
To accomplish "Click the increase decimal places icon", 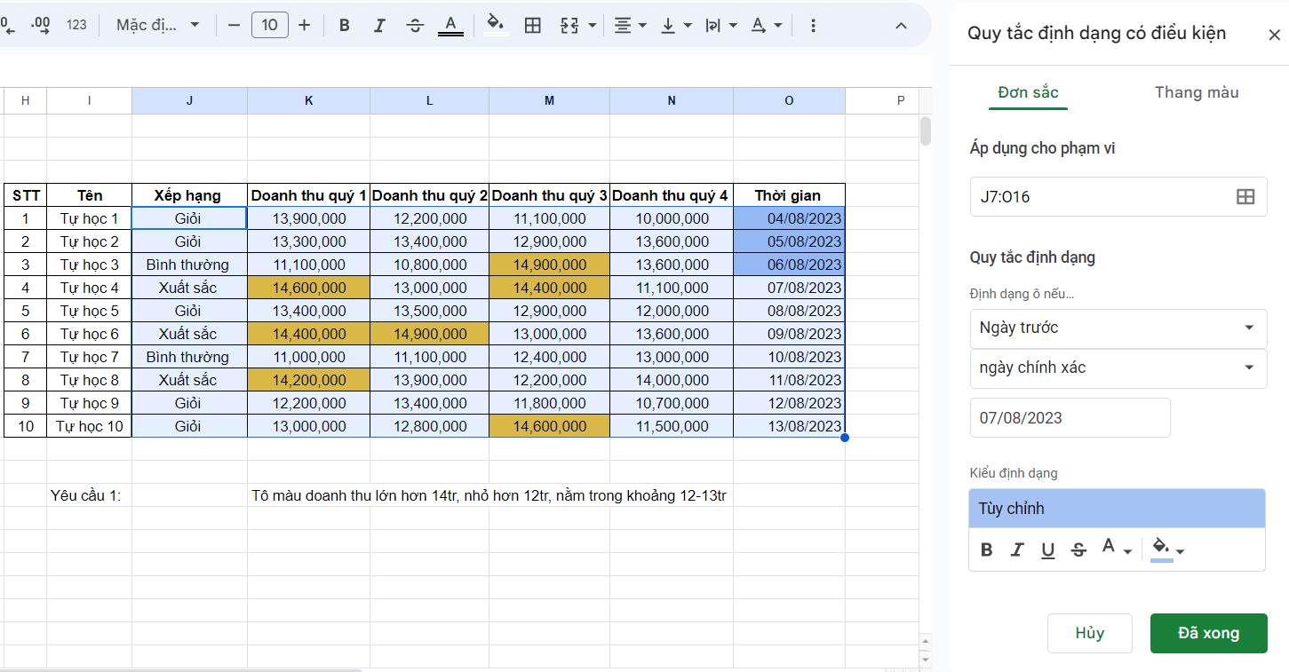I will point(40,25).
